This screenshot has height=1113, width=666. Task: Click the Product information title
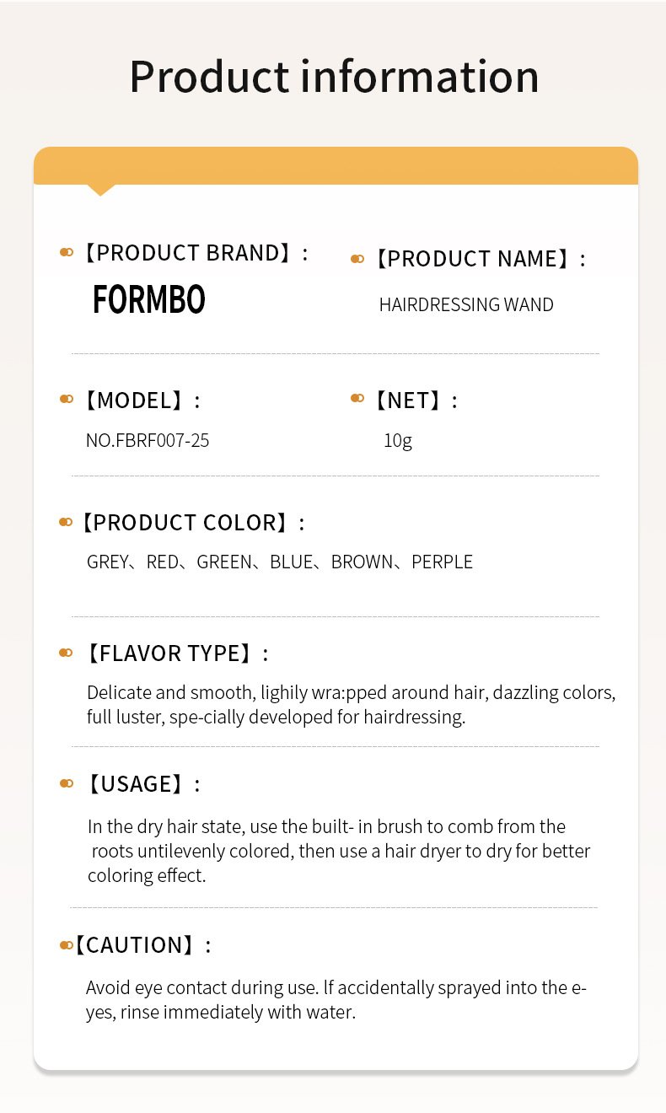point(334,76)
